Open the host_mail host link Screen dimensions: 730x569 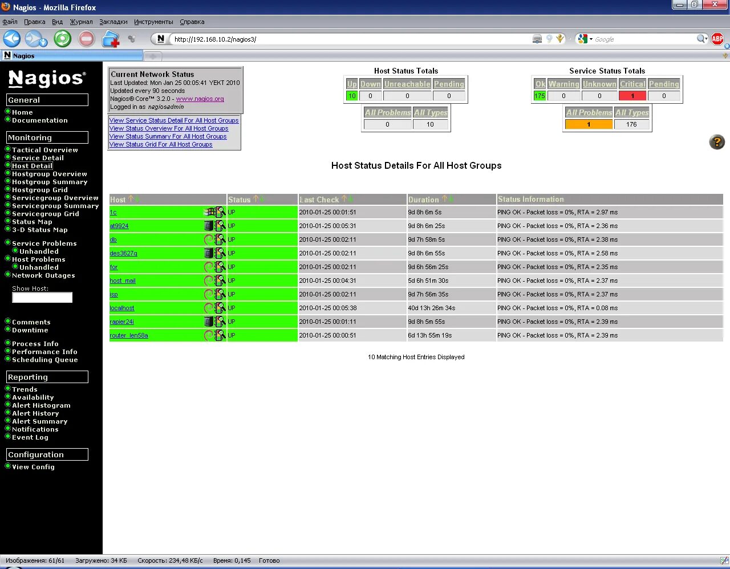pos(123,281)
